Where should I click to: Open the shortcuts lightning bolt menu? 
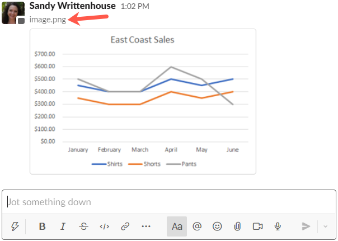(15, 226)
